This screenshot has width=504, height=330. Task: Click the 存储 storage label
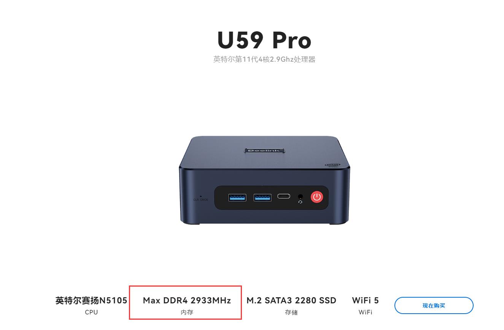(x=291, y=312)
